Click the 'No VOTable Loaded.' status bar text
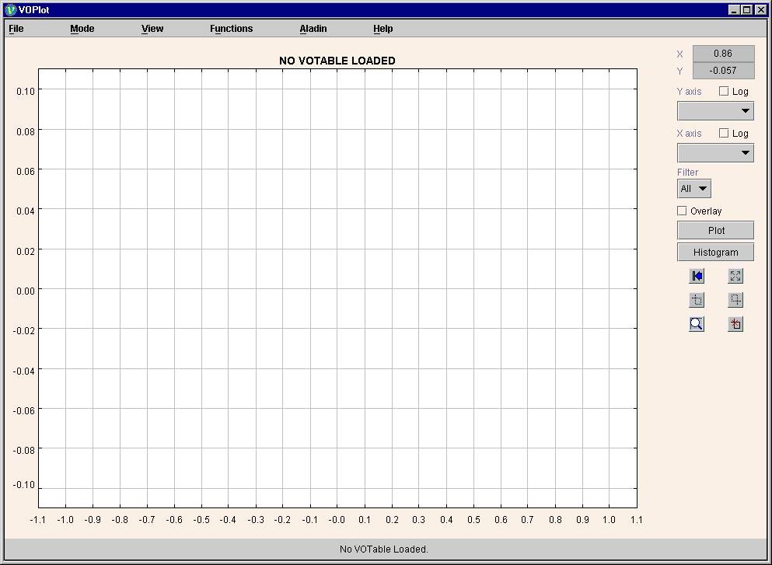This screenshot has height=565, width=772. tap(384, 549)
